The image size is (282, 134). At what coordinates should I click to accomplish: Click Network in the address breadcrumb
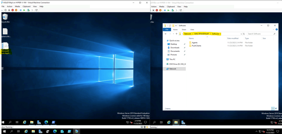coord(188,34)
